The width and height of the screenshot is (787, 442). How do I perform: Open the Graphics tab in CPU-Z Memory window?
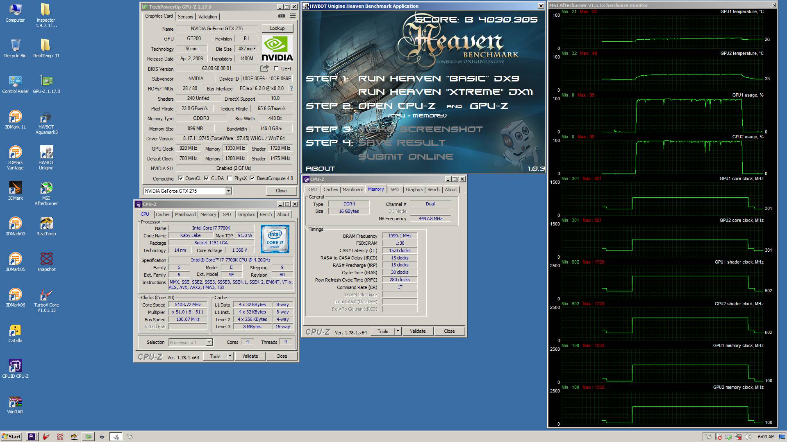coord(414,189)
